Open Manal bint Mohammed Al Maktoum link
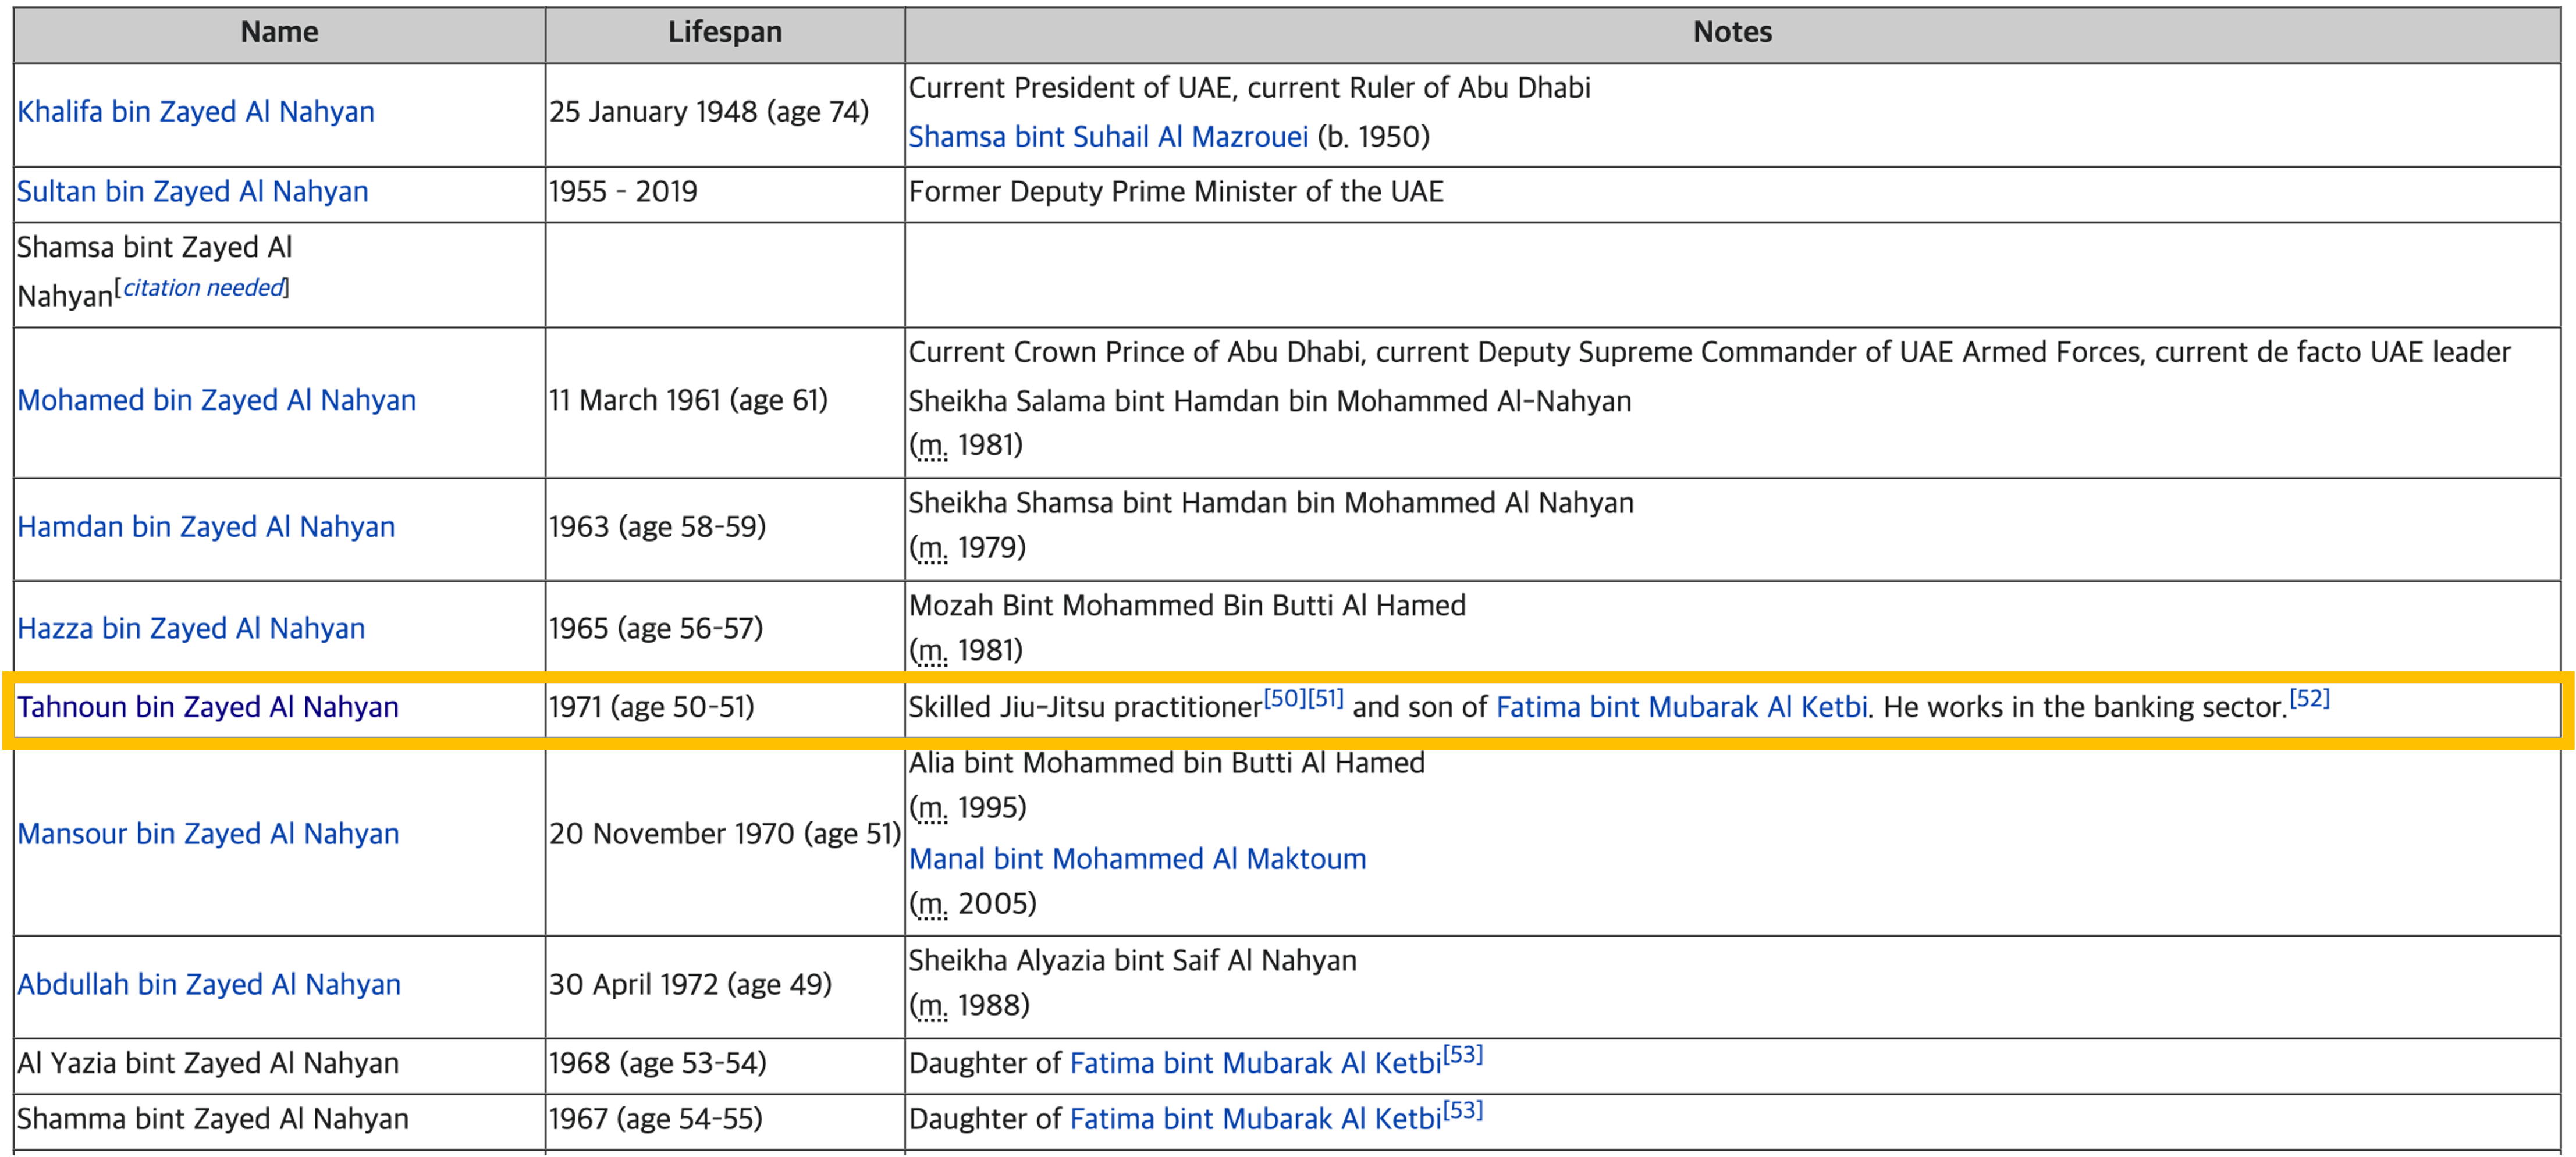The height and width of the screenshot is (1157, 2576). coord(1137,859)
